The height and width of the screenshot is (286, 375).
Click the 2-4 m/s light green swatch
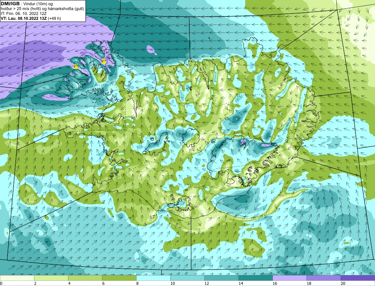click(51, 278)
